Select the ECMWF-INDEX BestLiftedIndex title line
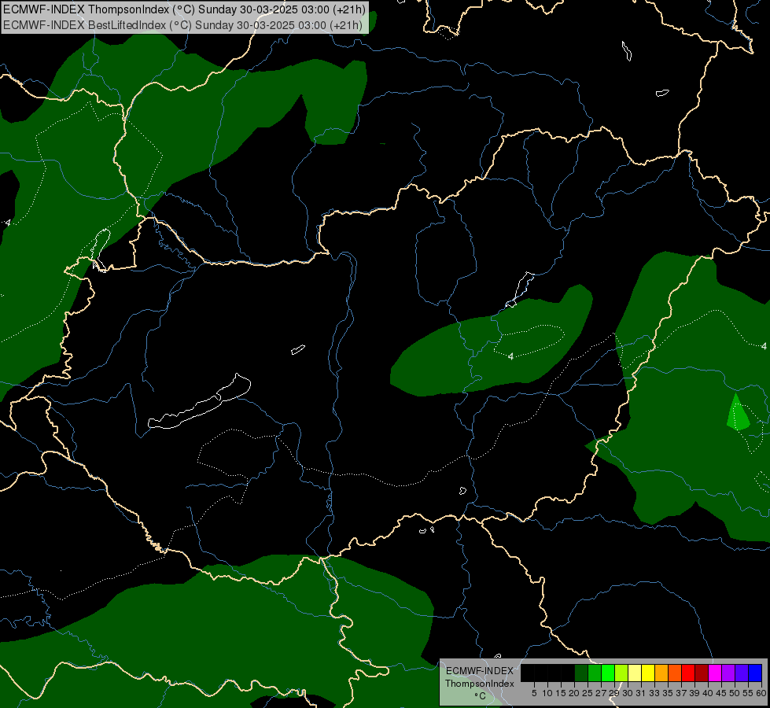770x708 pixels. tap(182, 25)
